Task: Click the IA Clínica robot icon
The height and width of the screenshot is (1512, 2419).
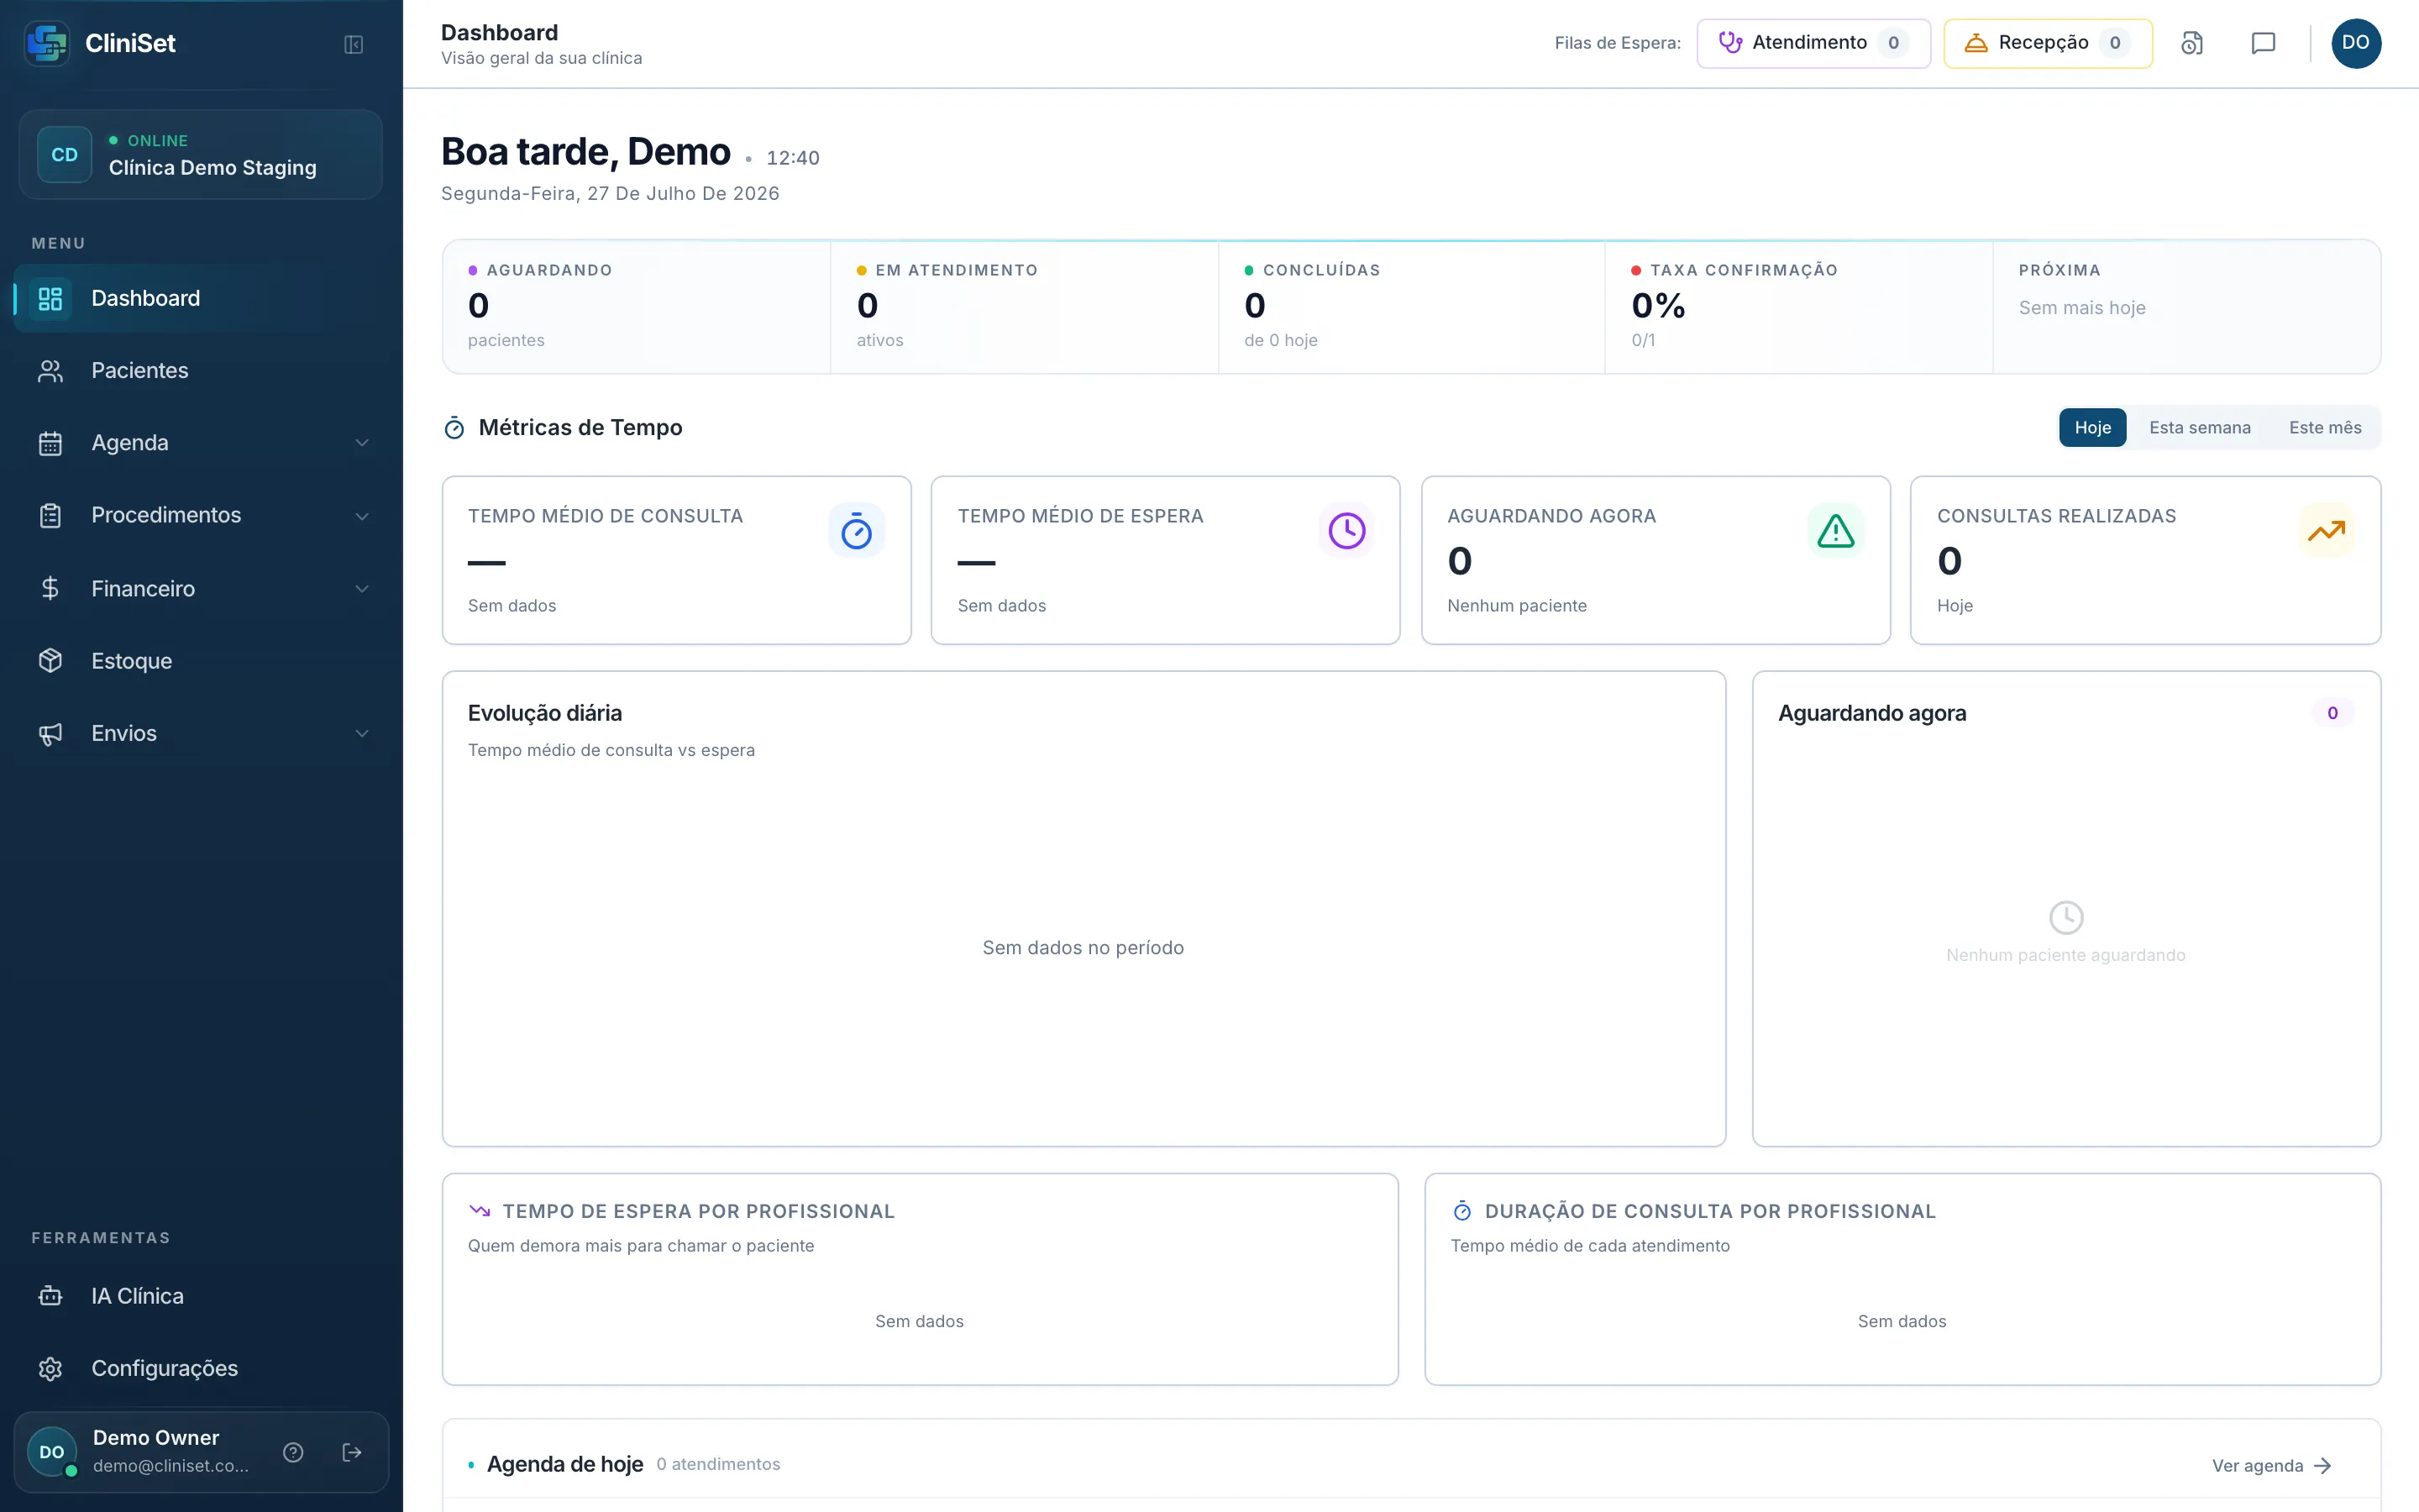Action: point(50,1296)
